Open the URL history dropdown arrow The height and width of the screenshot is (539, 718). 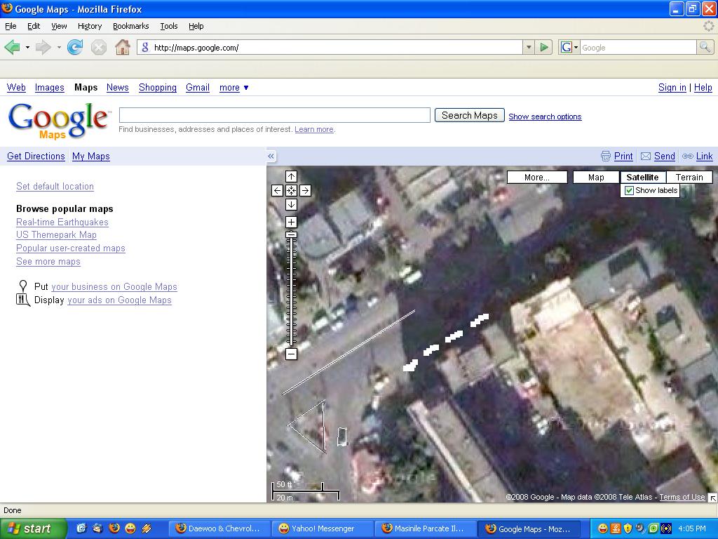click(x=529, y=48)
